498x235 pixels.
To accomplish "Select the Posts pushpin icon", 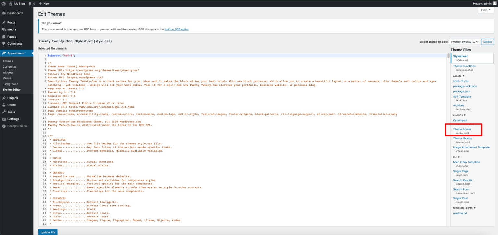I will [x=5, y=22].
